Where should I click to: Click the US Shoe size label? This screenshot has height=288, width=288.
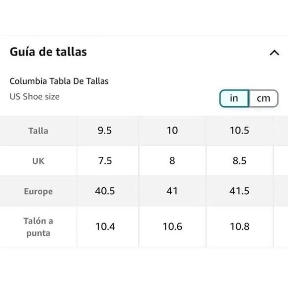[35, 97]
